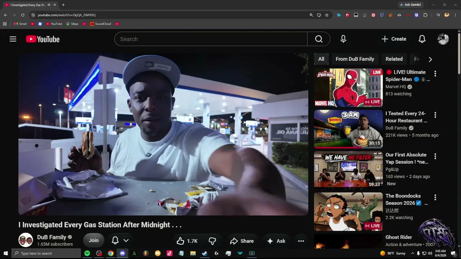Show hidden system tray icons

point(412,253)
